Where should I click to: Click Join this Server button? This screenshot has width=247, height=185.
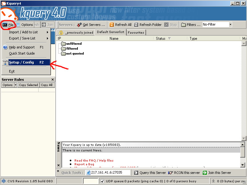[217, 173]
